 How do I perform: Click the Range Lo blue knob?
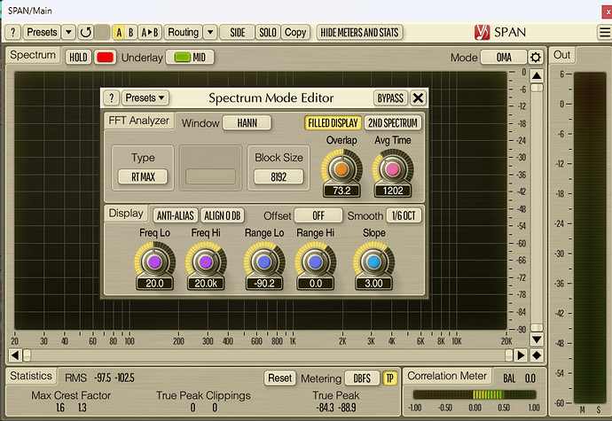coord(264,261)
